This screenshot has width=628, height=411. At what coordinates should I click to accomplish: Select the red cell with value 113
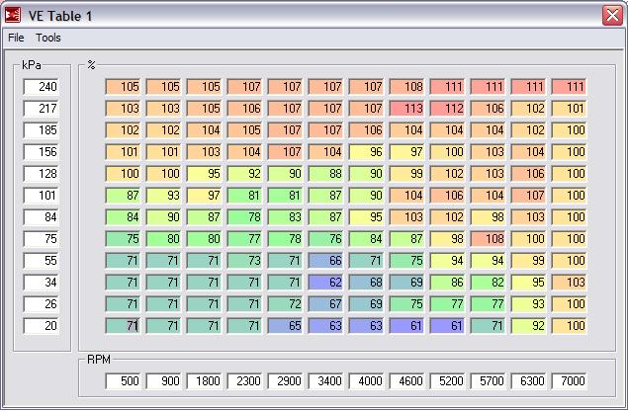pos(406,109)
